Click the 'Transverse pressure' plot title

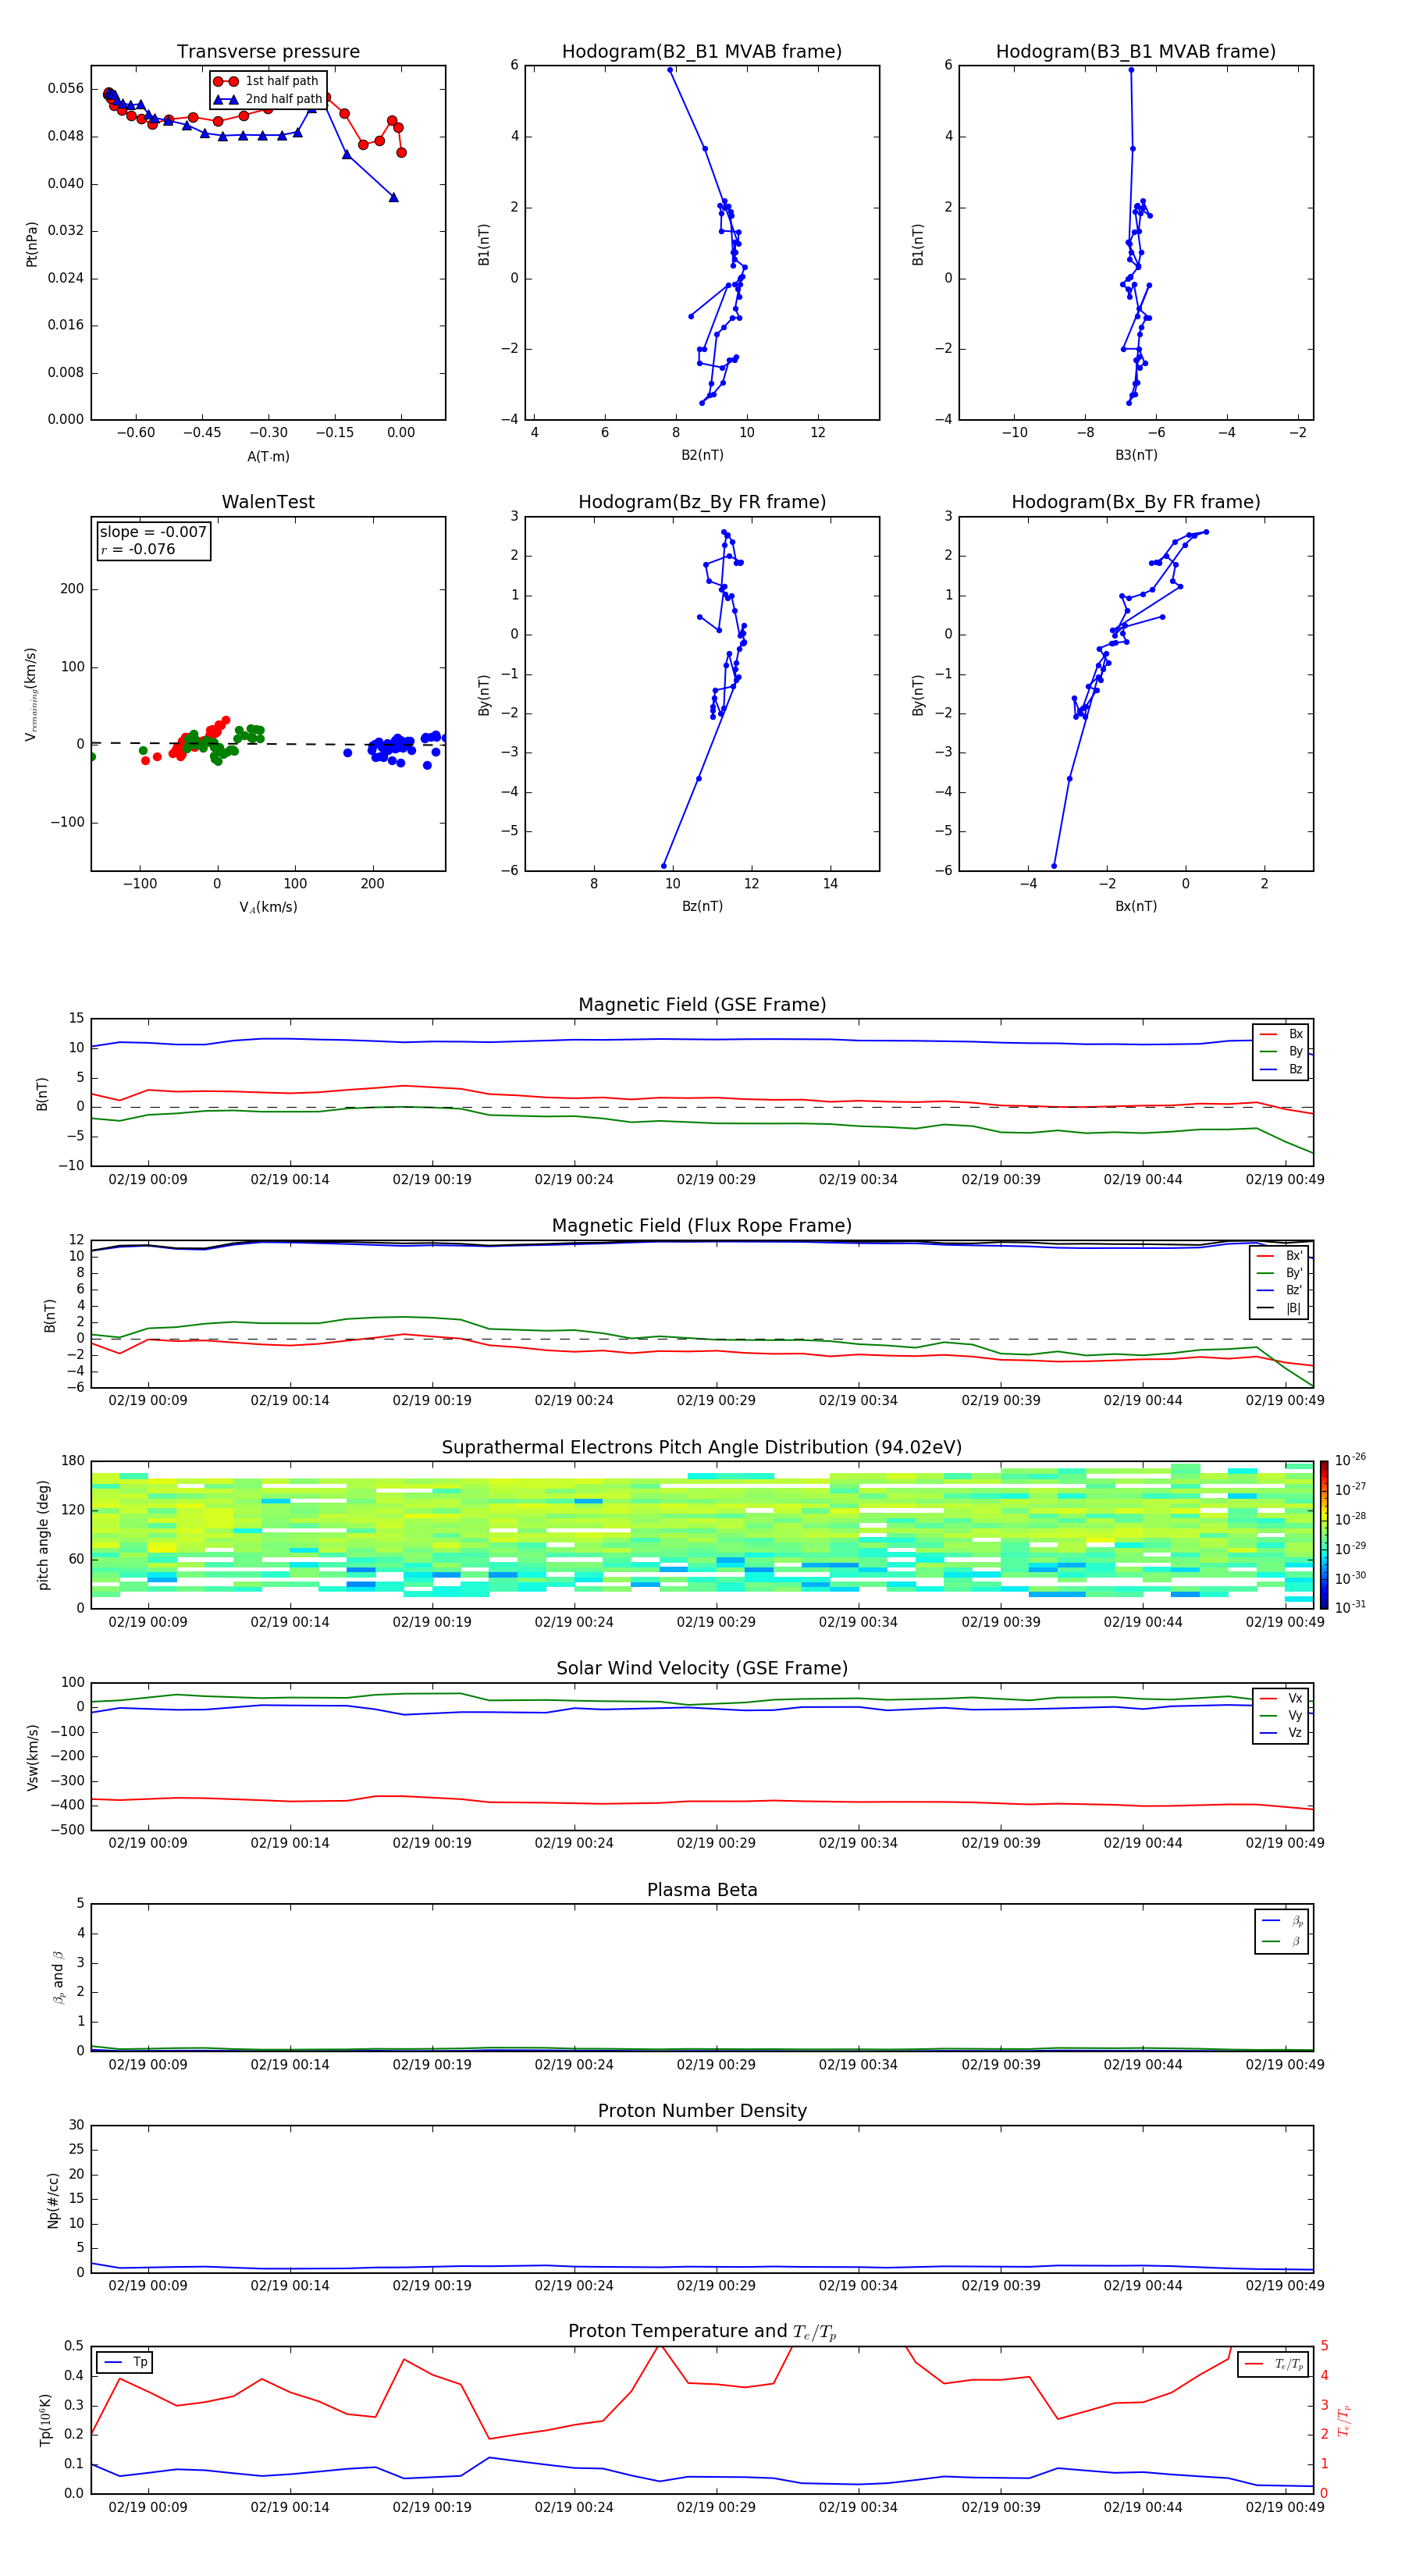268,52
